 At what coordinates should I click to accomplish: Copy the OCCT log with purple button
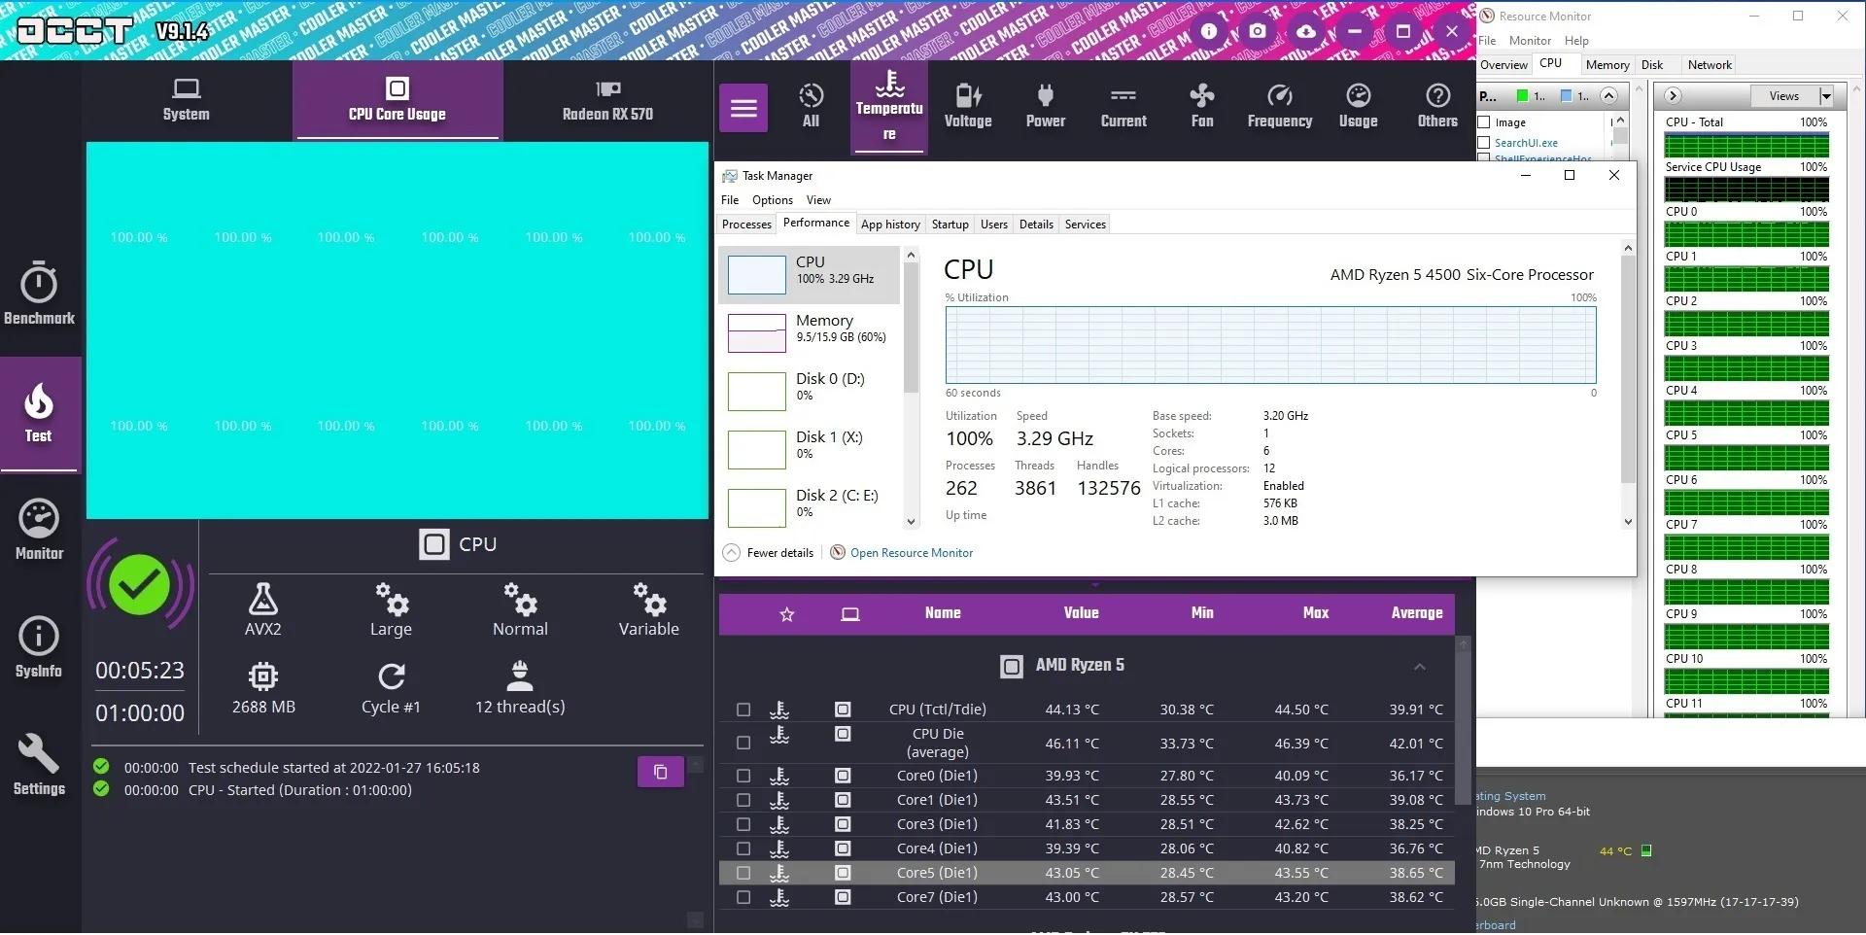pyautogui.click(x=661, y=772)
